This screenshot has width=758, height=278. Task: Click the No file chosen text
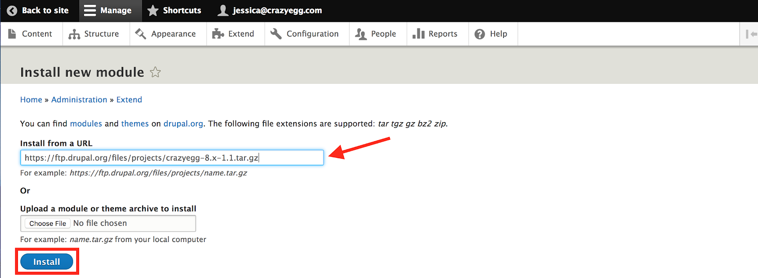pos(100,223)
